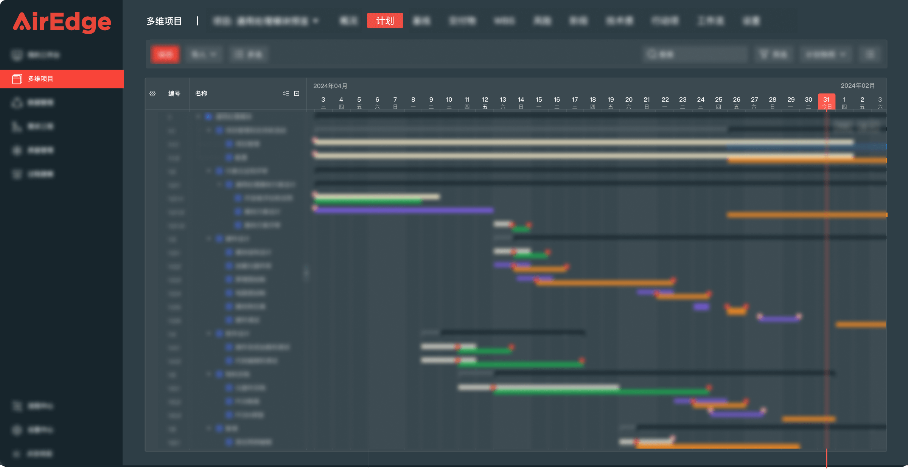
Task: Select date 7 日 in timeline header
Action: click(395, 102)
